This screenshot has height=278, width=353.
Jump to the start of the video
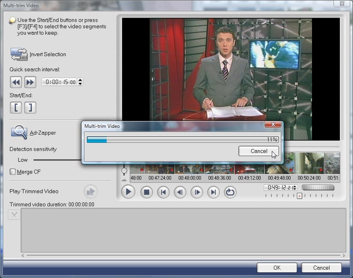163,192
